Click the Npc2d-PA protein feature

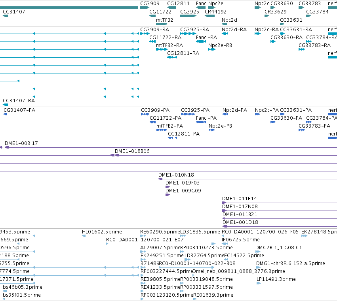[x=225, y=114]
